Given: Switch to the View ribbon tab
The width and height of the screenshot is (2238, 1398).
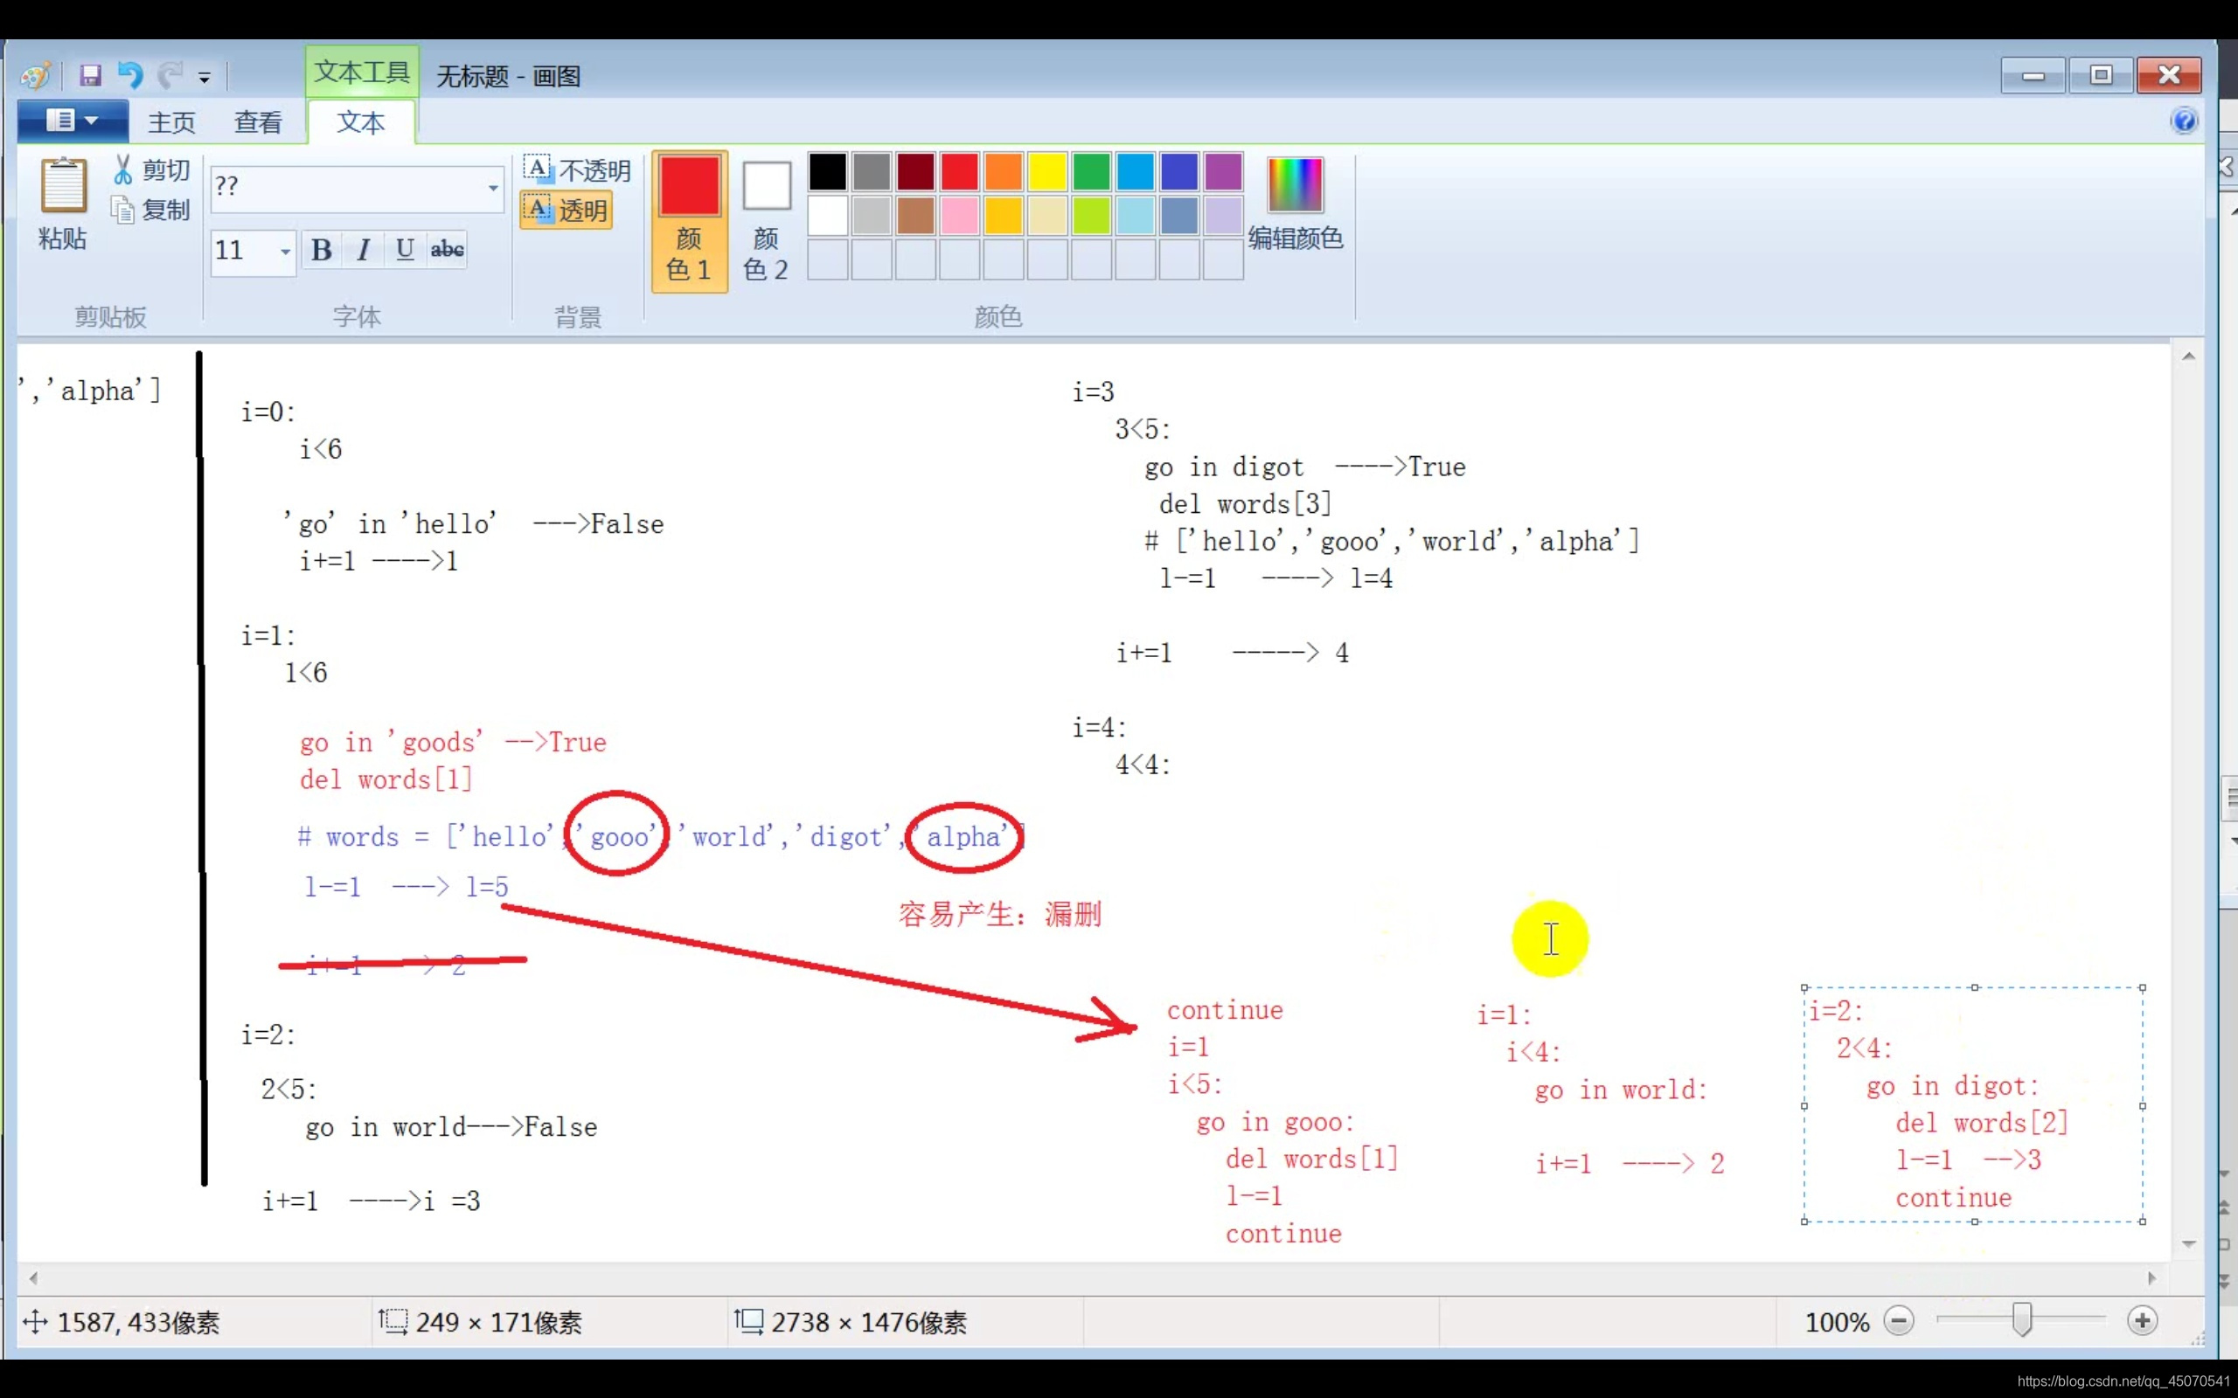Looking at the screenshot, I should 257,122.
